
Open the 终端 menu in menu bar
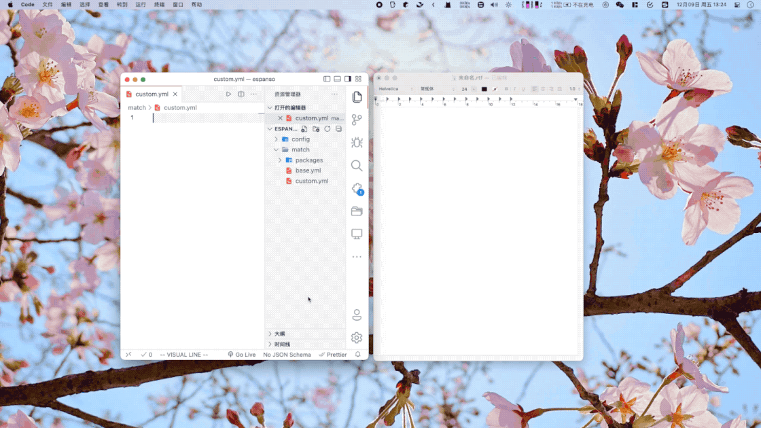(x=159, y=5)
